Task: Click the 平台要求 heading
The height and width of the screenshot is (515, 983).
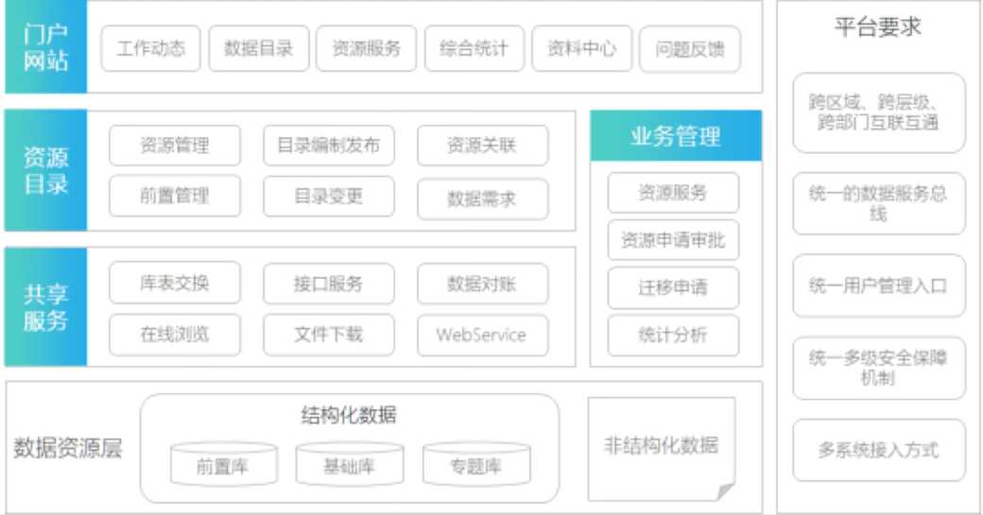Action: point(878,27)
